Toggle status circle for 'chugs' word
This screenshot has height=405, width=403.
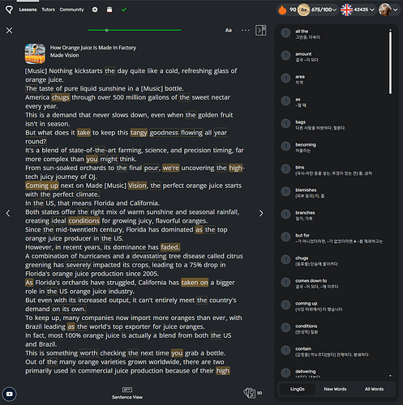click(x=285, y=259)
